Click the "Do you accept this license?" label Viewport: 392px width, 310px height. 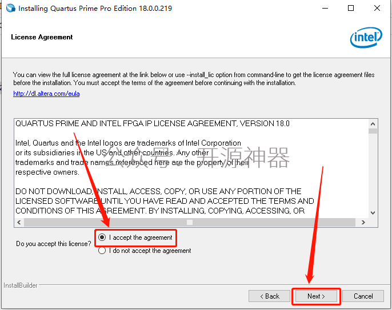point(54,244)
